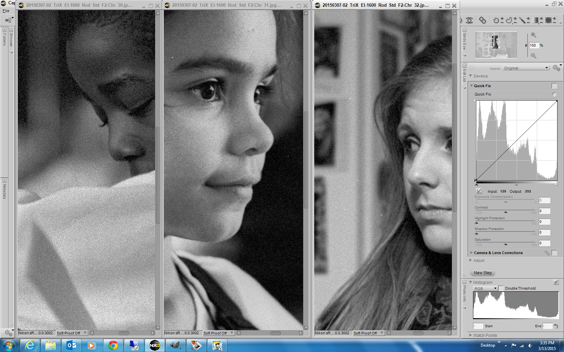564x352 pixels.
Task: Tick the Camera & Lens Corrections checkbox
Action: pyautogui.click(x=554, y=253)
